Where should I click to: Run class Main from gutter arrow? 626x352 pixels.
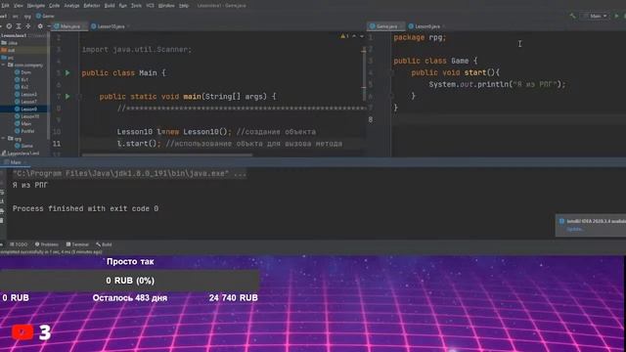click(x=67, y=73)
